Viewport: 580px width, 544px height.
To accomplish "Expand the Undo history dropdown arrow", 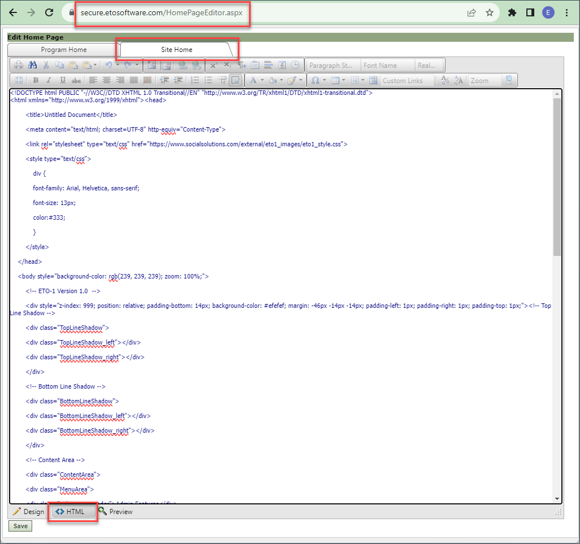I will [117, 65].
